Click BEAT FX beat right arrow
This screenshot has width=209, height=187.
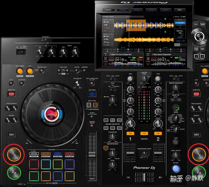[x=179, y=100]
